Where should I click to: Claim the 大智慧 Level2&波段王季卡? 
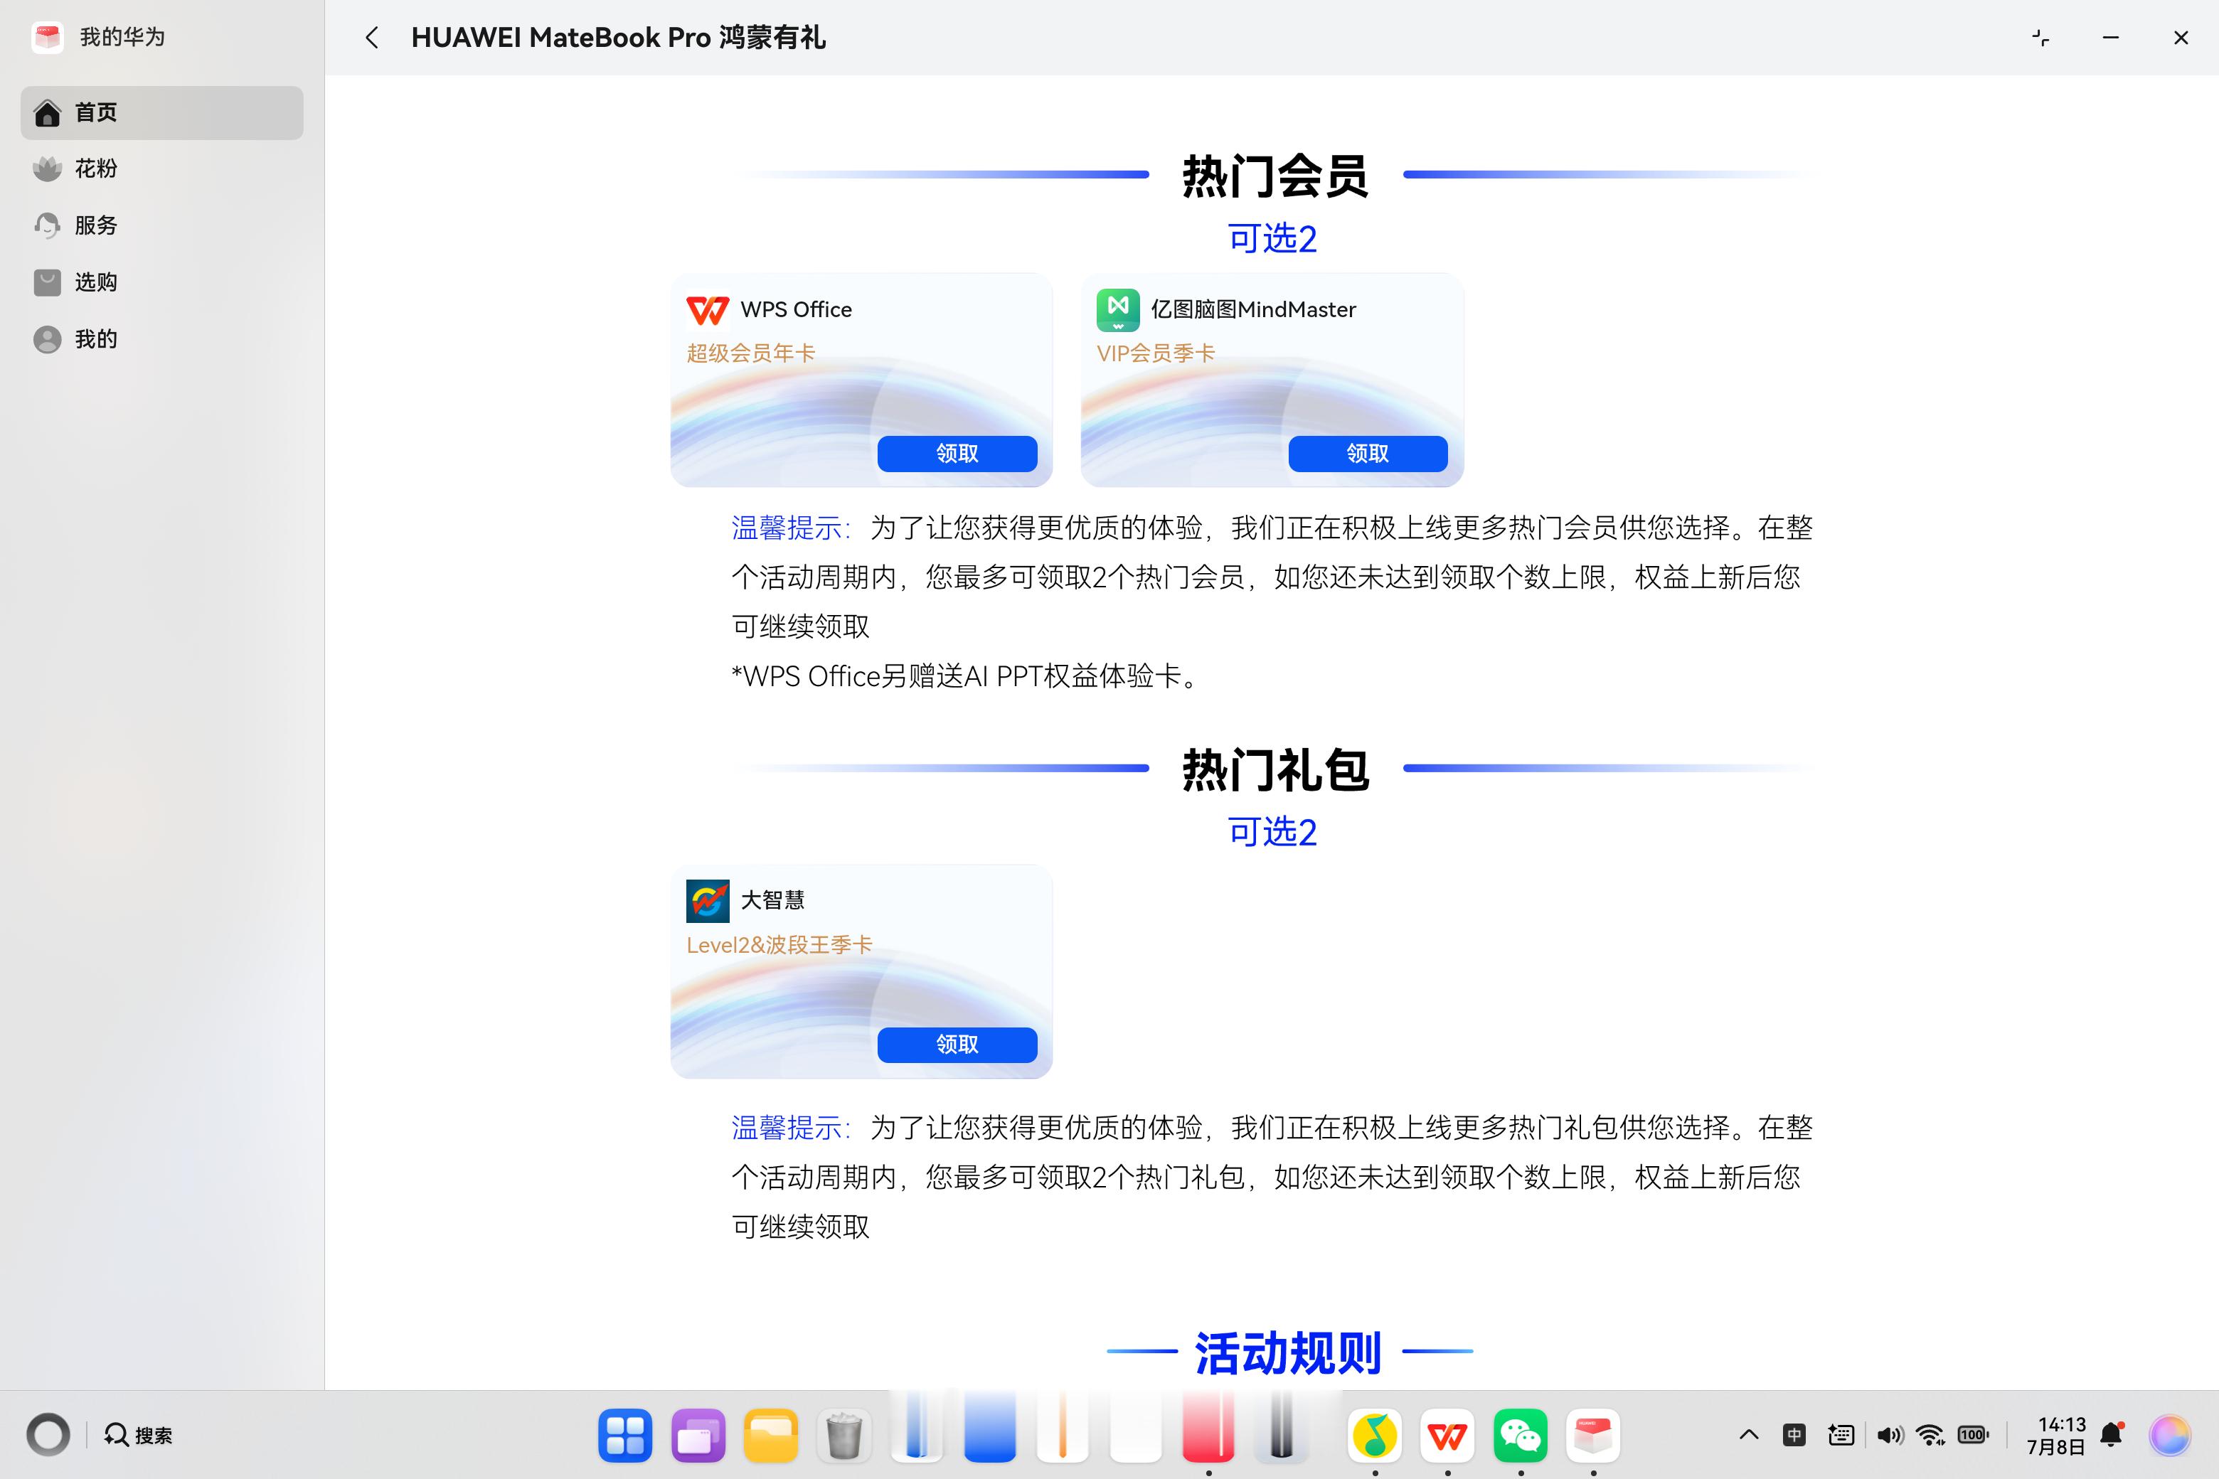(x=957, y=1044)
